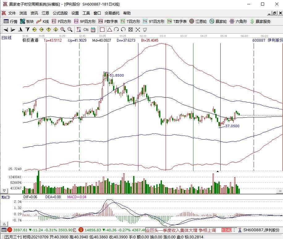The height and width of the screenshot is (239, 283).
Task: Collapse the volume panel with down triangle
Action: [x=4, y=191]
